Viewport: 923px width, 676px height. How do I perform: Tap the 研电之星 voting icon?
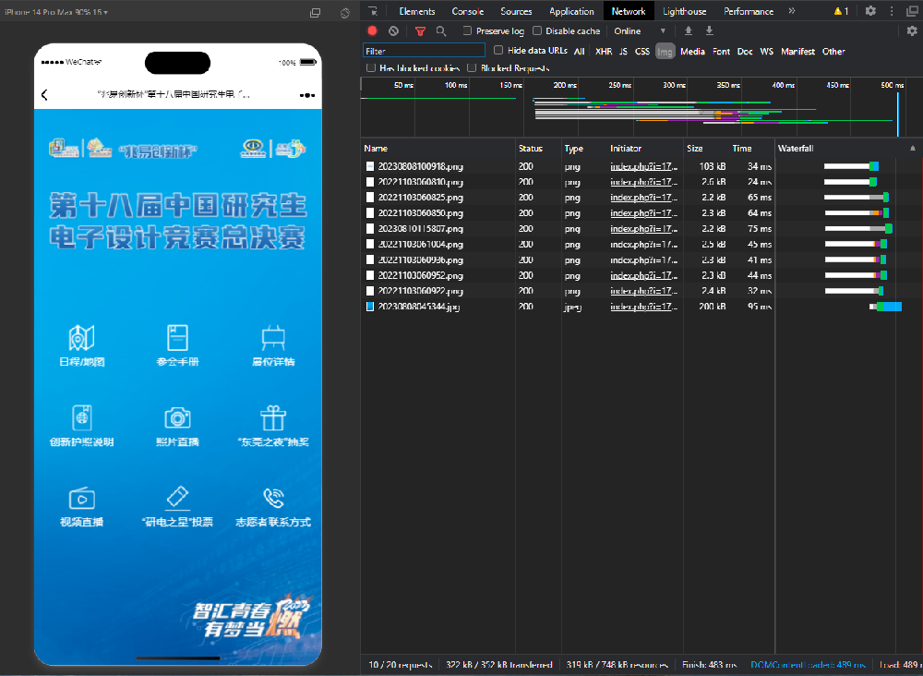pyautogui.click(x=177, y=498)
